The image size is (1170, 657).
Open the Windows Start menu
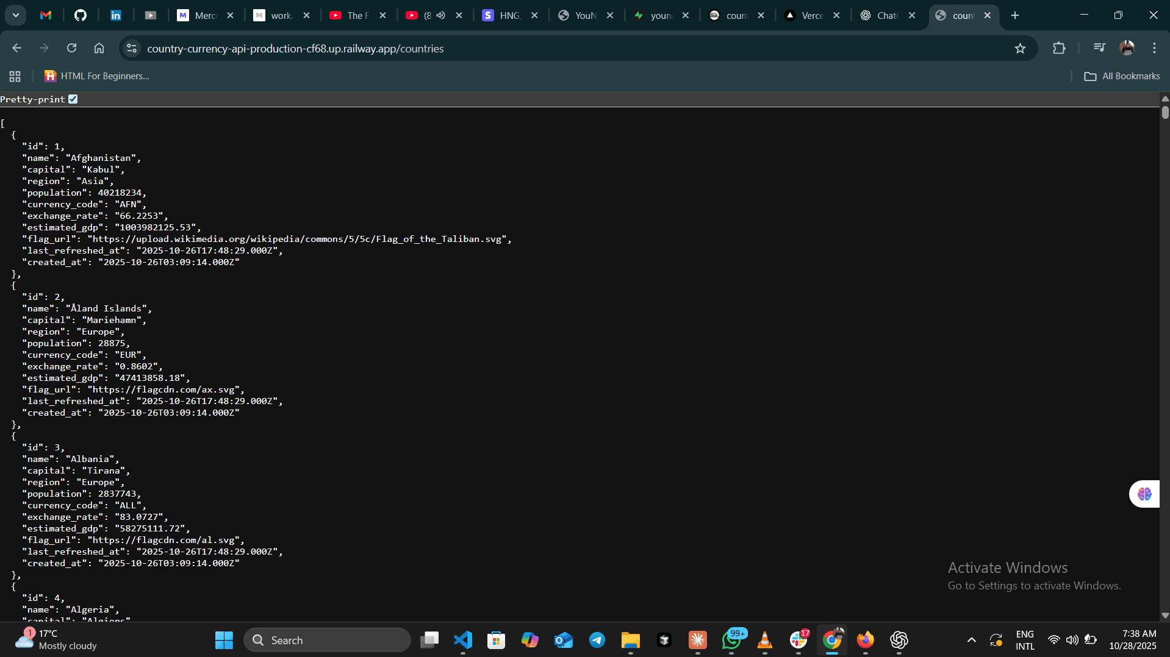click(x=224, y=640)
